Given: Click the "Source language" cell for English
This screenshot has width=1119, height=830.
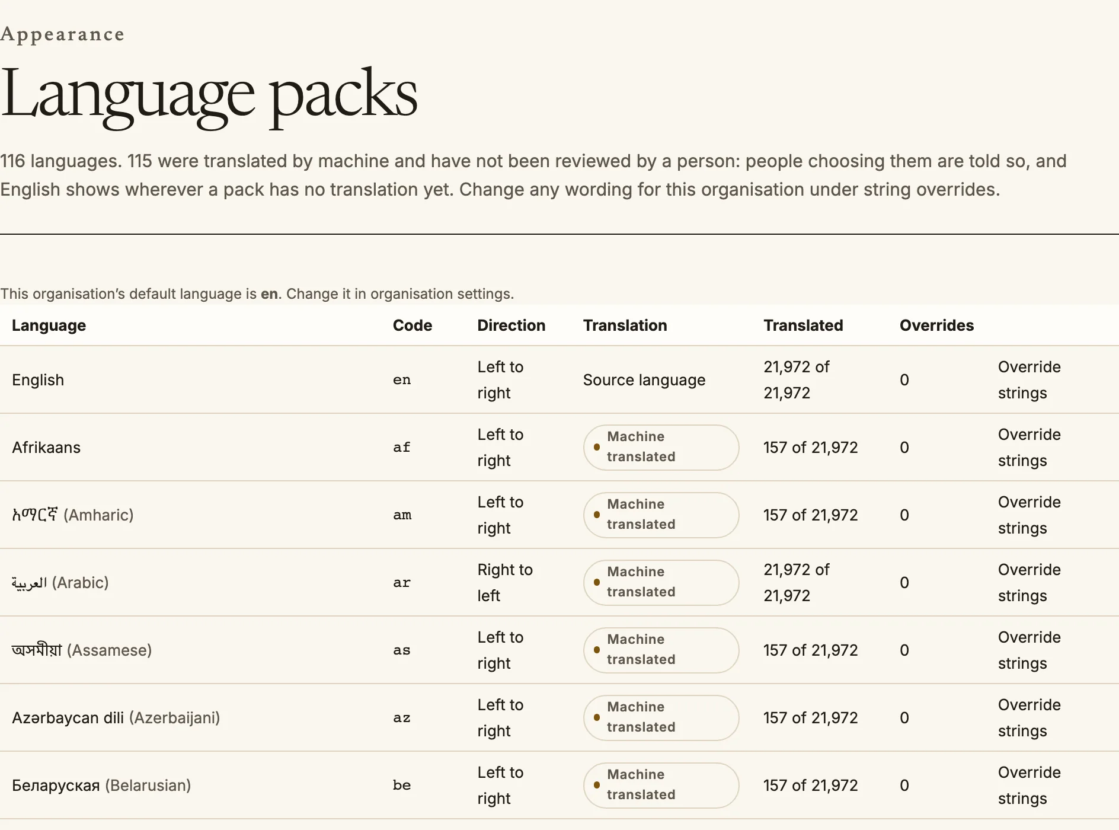Looking at the screenshot, I should pyautogui.click(x=644, y=380).
